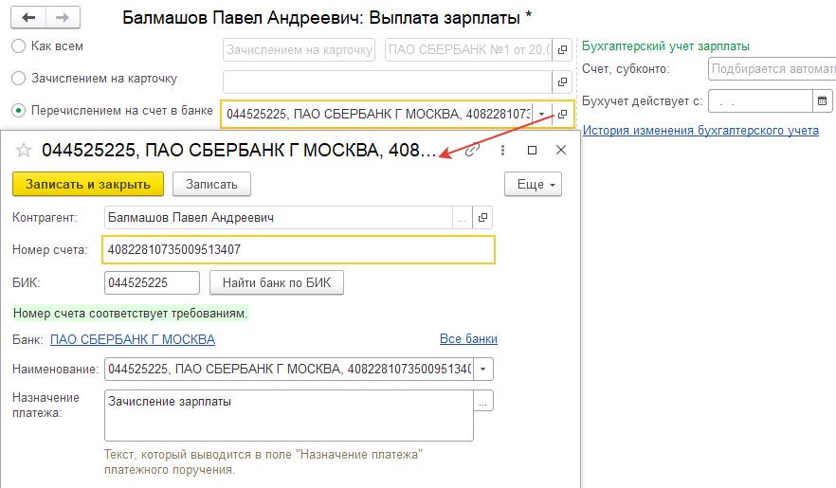Open ПАО СБЕРБАНК №1 salary project icon
836x488 pixels.
[562, 49]
